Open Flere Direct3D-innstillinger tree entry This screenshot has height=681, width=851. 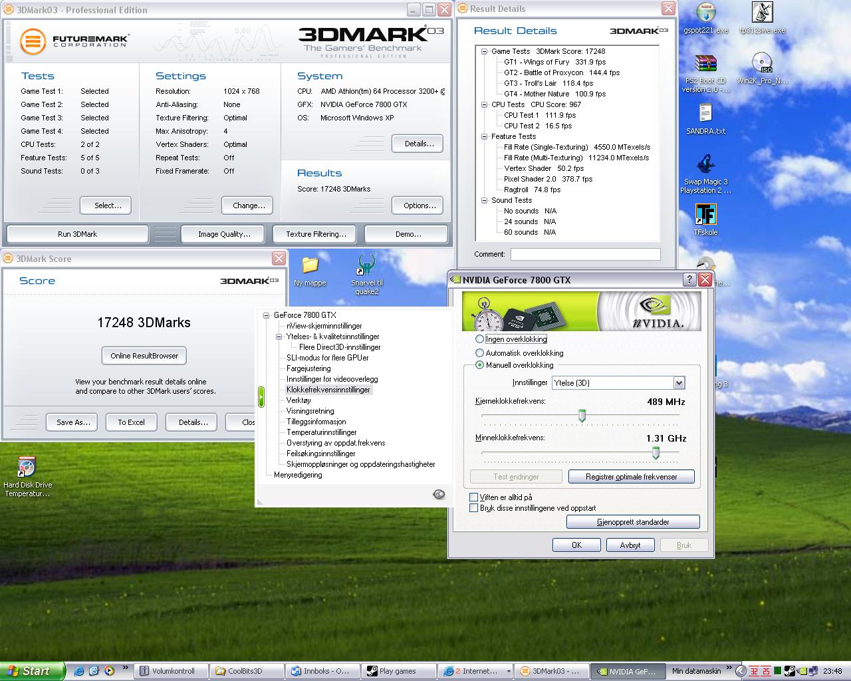(x=340, y=347)
